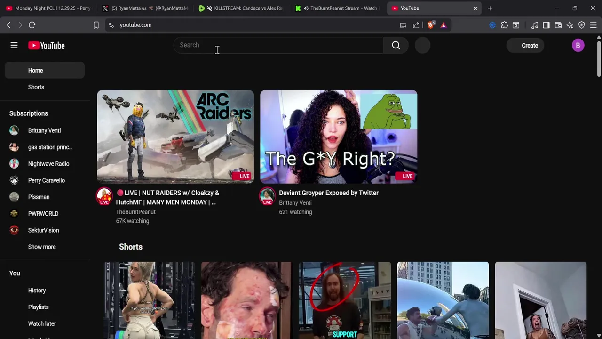Open the gym workout Short thumbnail
This screenshot has width=602, height=339.
[150, 300]
